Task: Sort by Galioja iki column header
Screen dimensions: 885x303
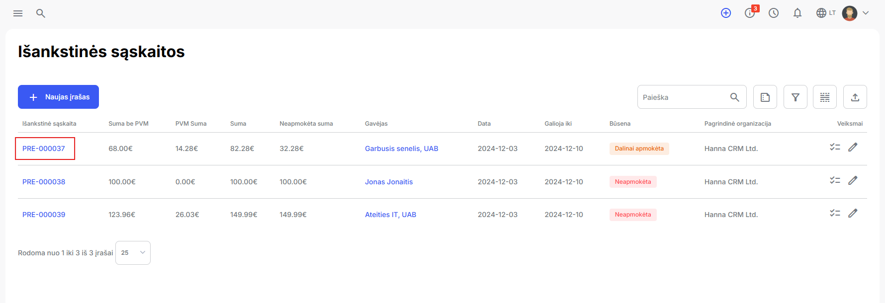Action: (558, 124)
